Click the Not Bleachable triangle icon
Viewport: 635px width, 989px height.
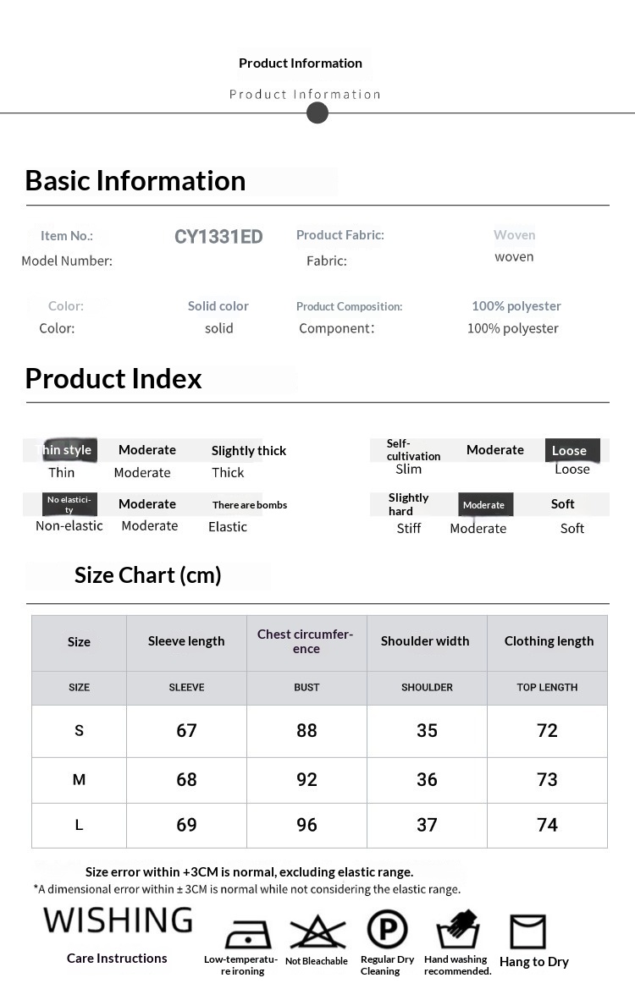[x=317, y=931]
